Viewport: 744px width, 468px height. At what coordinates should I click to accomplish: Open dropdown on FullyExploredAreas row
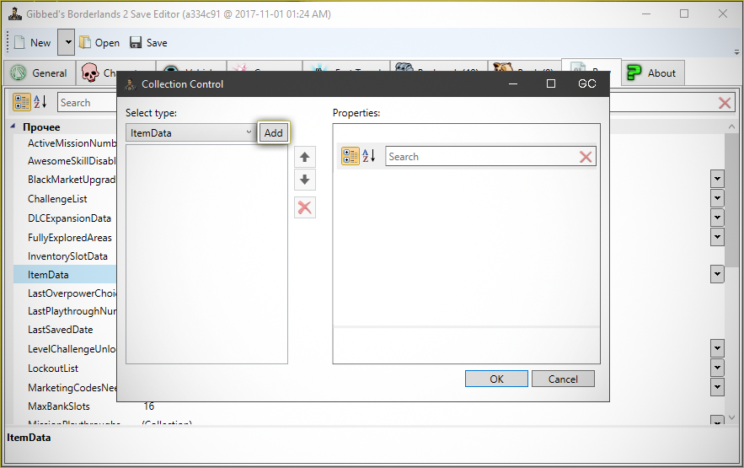click(x=717, y=237)
